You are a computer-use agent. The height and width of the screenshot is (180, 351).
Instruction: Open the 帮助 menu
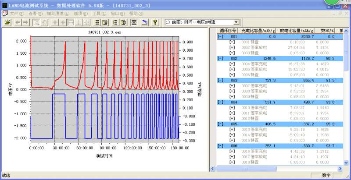(136, 14)
